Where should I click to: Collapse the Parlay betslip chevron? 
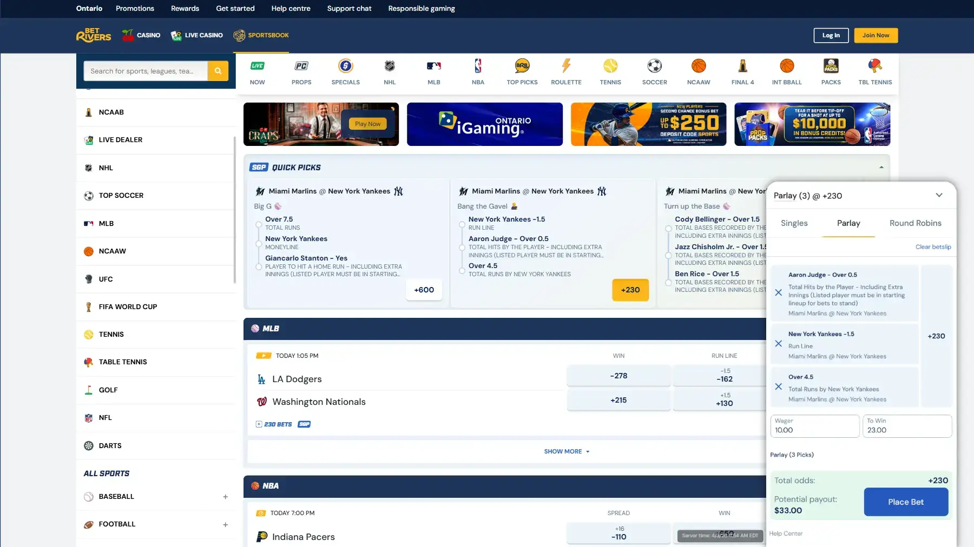click(x=939, y=195)
